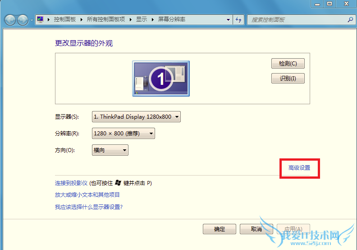The height and width of the screenshot is (250, 357).
Task: Open the 高级设置 advanced settings link
Action: (x=299, y=168)
